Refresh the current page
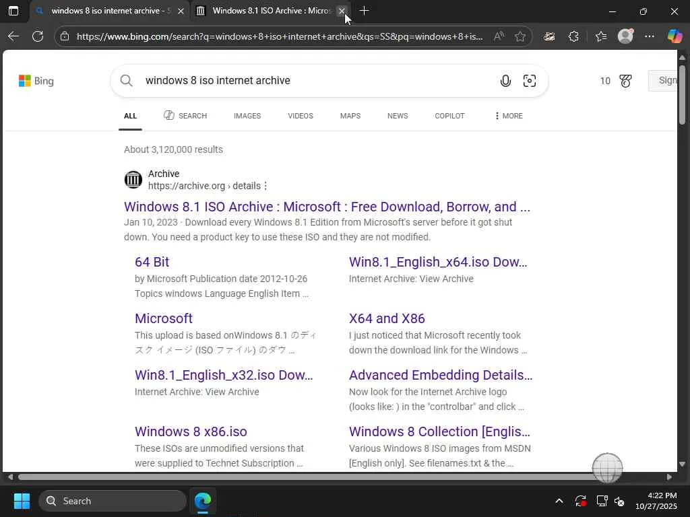Image resolution: width=690 pixels, height=517 pixels. [38, 36]
